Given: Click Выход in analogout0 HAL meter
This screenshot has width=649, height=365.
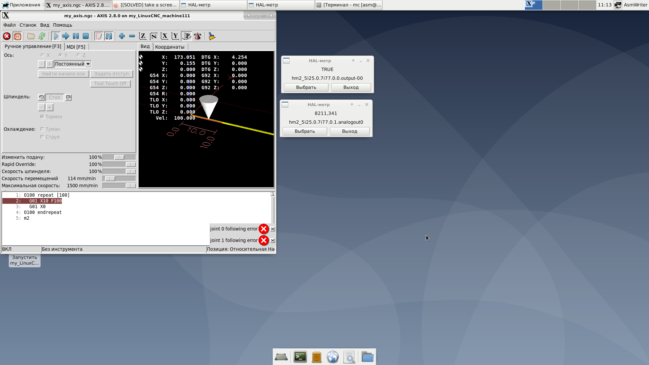Looking at the screenshot, I should pyautogui.click(x=350, y=131).
